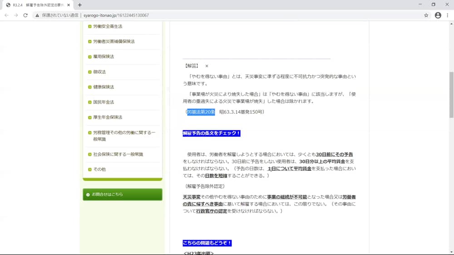The height and width of the screenshot is (255, 454).
Task: Click the bullet icon beside 徴収法
Action: [x=90, y=72]
